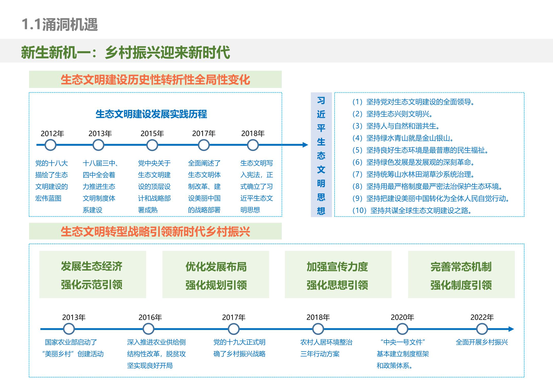Click the 2017年 circle above 全面阐述了

204,145
